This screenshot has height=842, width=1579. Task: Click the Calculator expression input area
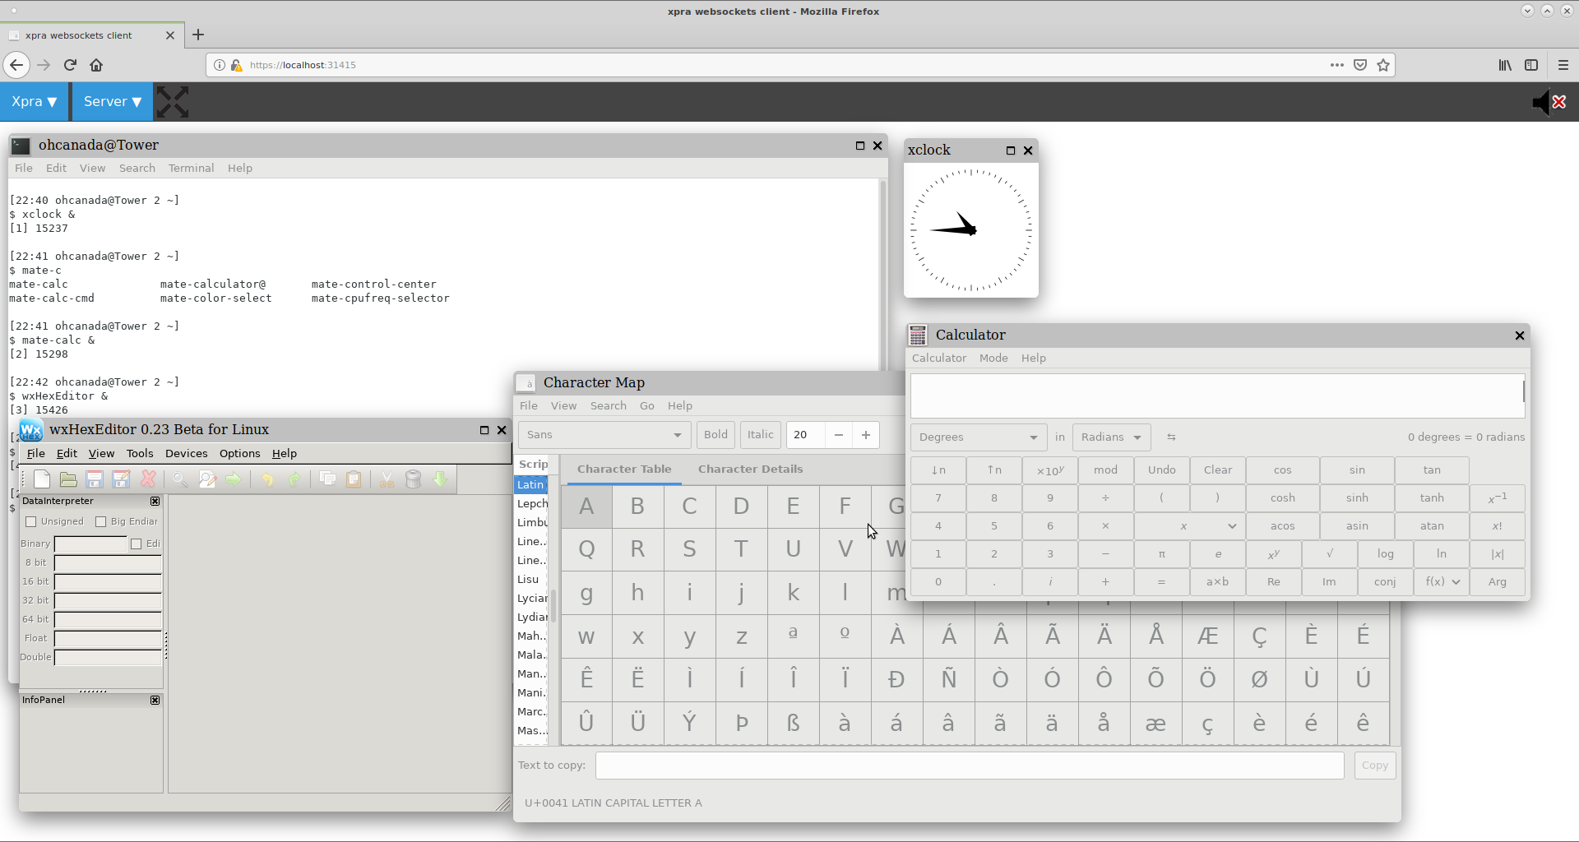(1216, 396)
